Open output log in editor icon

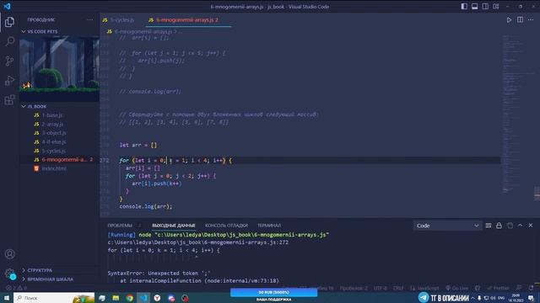tap(510, 226)
